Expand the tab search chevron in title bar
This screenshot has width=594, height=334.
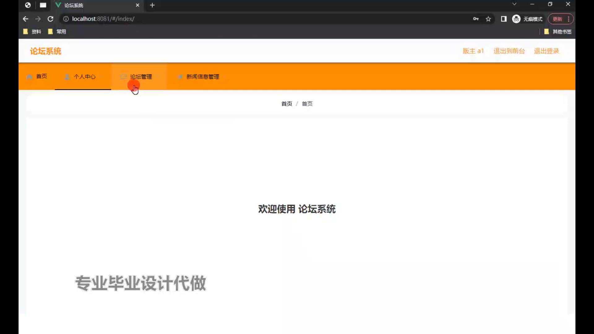coord(514,4)
